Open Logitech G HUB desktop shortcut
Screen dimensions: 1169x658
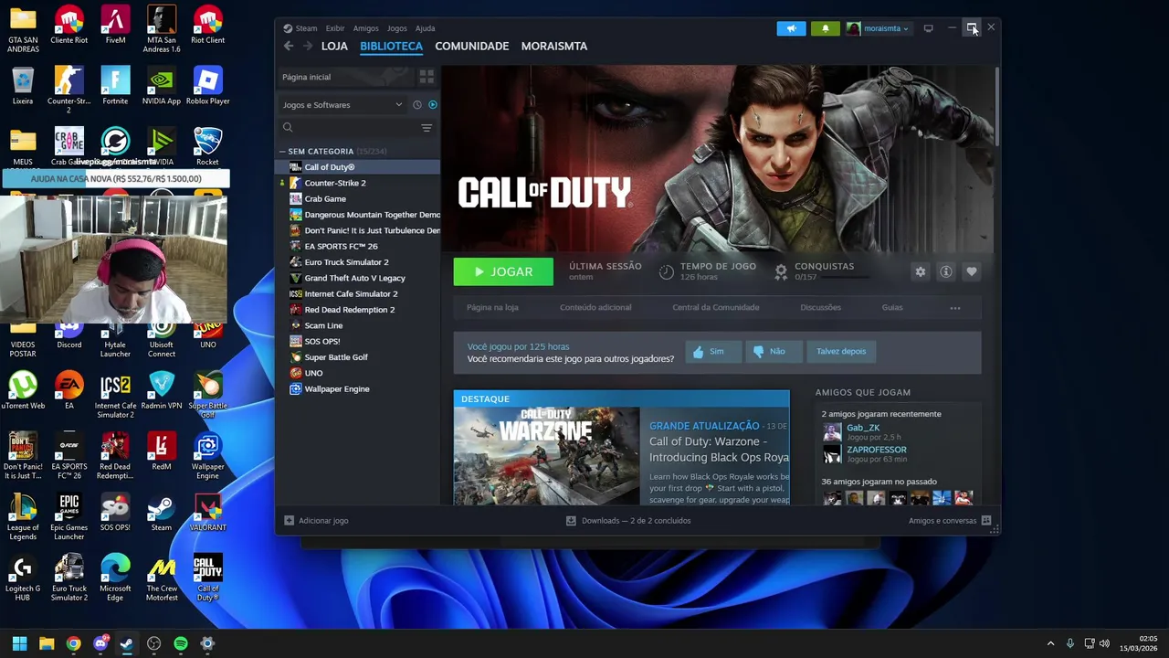23,578
